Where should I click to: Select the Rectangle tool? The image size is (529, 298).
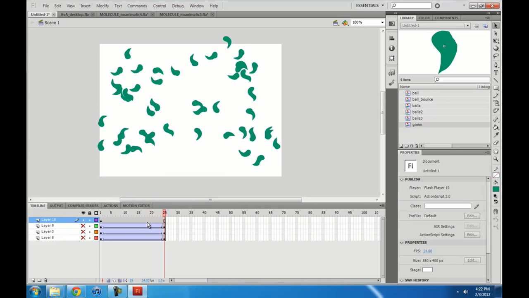(x=496, y=87)
